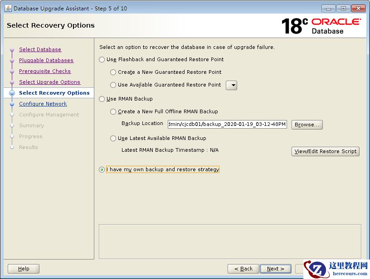This screenshot has width=370, height=279.
Task: Click the Browse button
Action: point(307,125)
